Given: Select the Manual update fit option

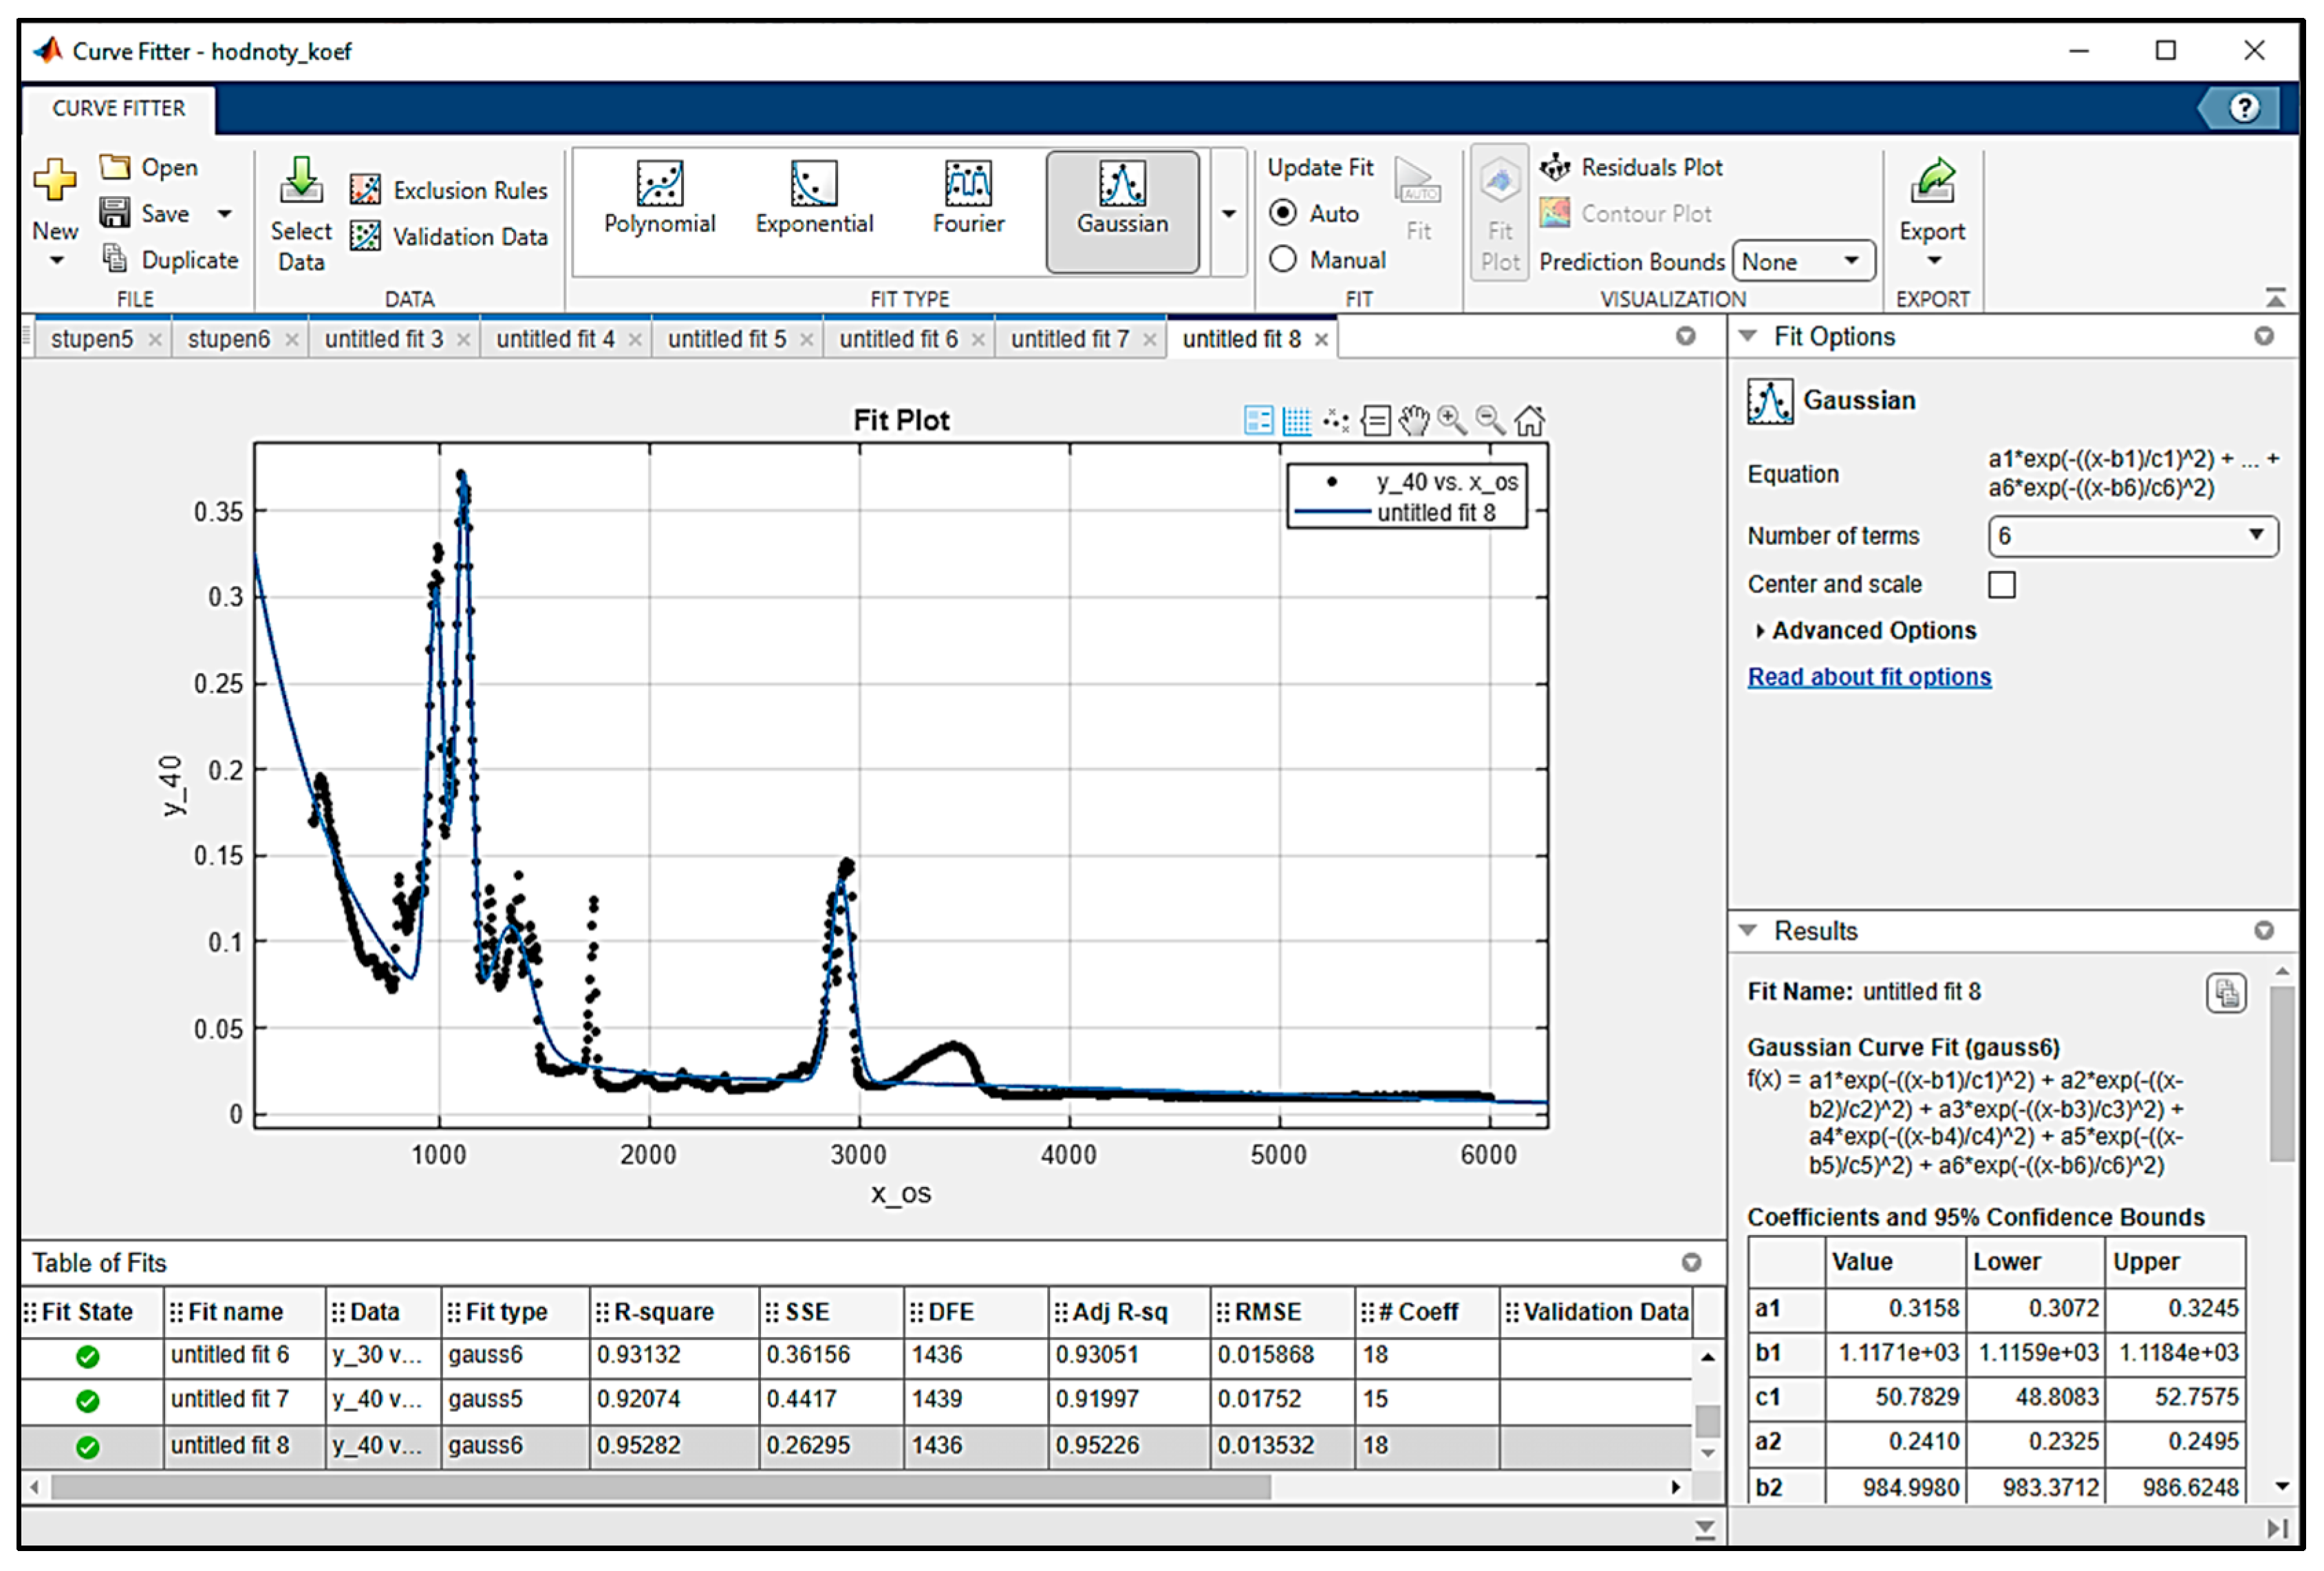Looking at the screenshot, I should click(1283, 260).
